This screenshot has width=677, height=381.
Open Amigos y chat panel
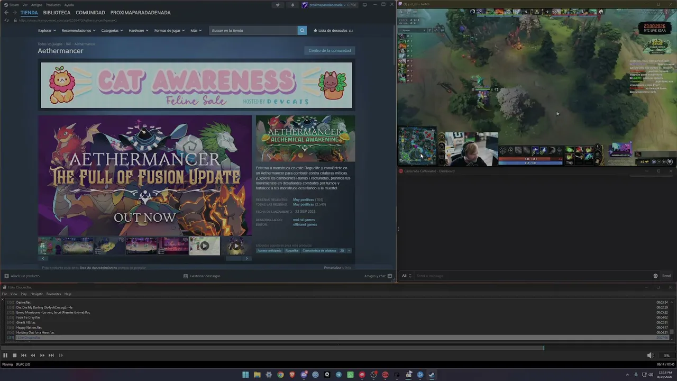point(378,276)
